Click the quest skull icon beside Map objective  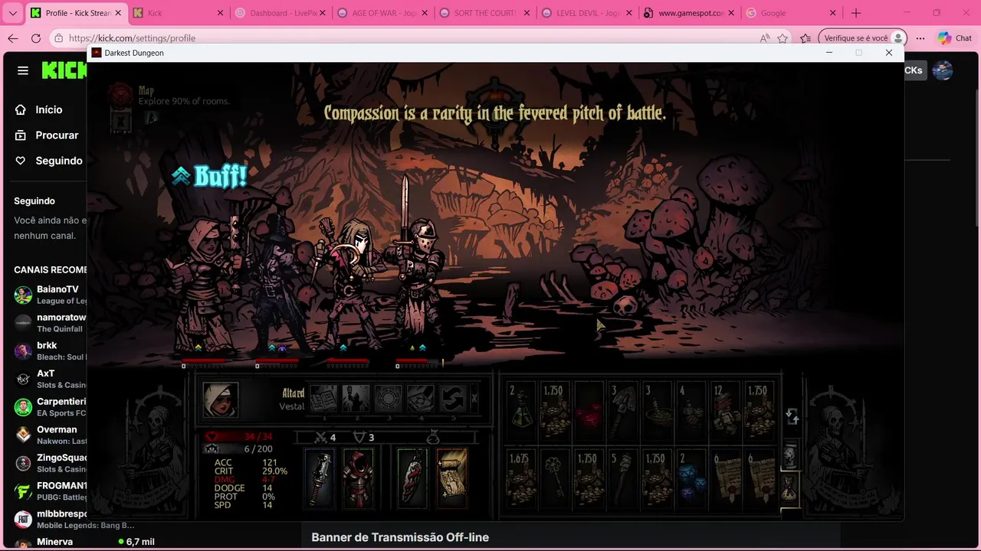coord(120,94)
